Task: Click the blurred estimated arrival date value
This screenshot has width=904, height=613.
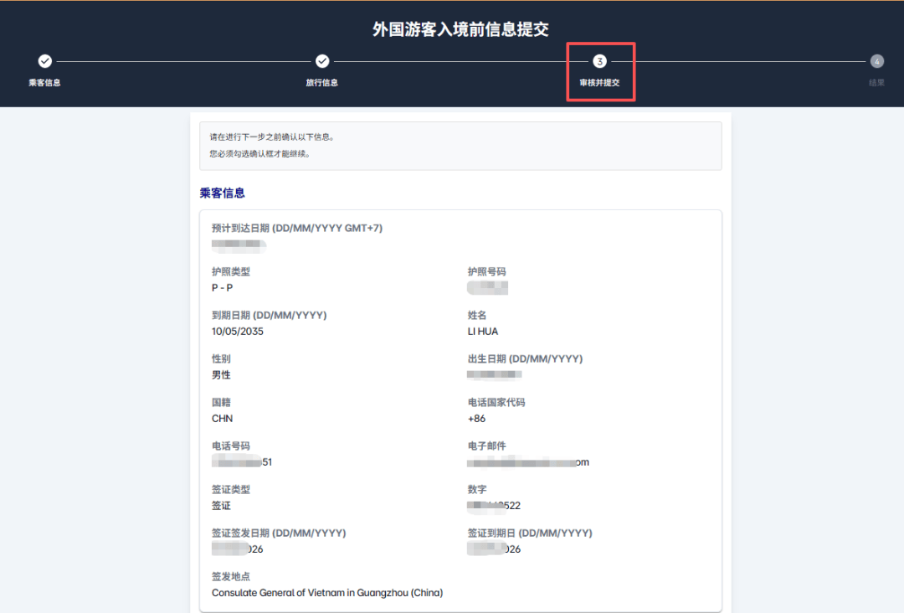Action: pyautogui.click(x=239, y=245)
